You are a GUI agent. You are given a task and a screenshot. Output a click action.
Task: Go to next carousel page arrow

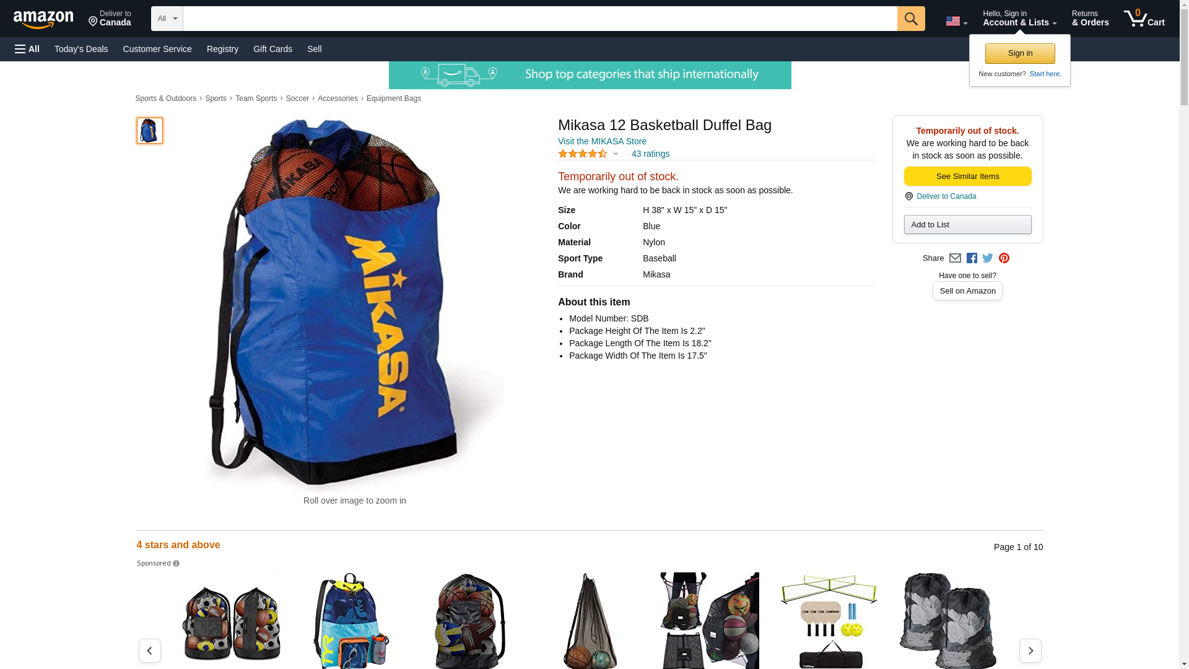[x=1030, y=651]
